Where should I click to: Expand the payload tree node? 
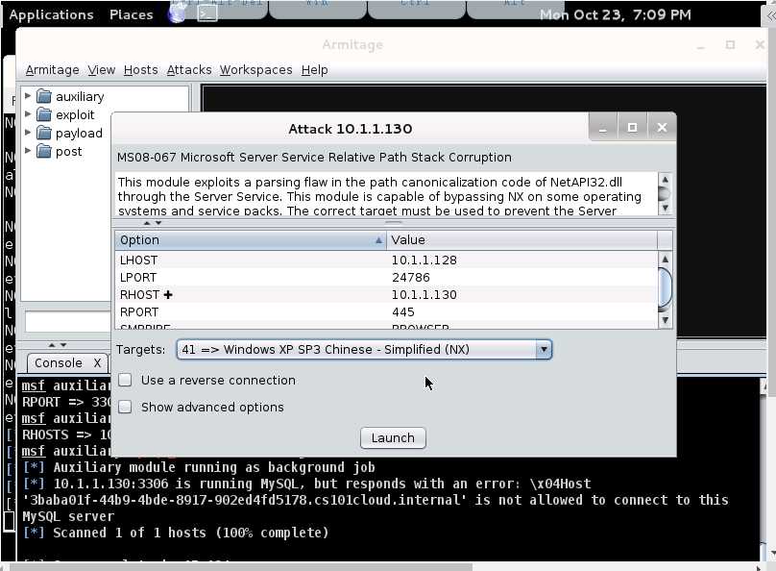pyautogui.click(x=28, y=133)
